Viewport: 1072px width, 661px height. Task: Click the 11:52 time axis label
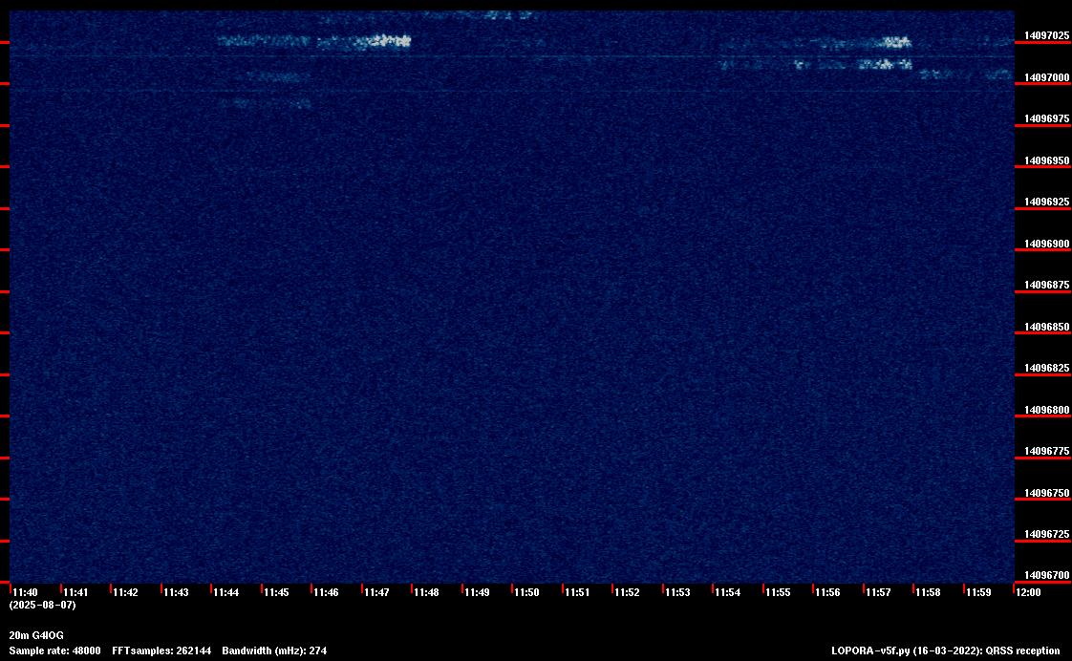[x=628, y=592]
